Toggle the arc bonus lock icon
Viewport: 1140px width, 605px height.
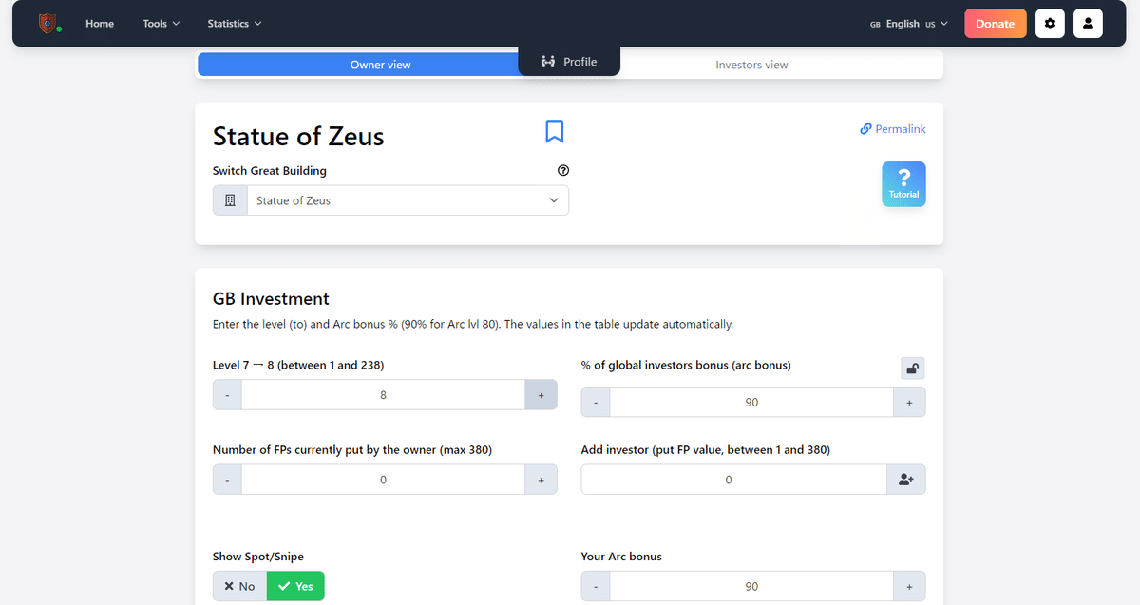912,369
